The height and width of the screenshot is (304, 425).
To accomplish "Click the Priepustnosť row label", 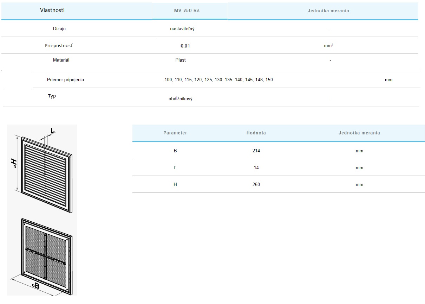I will pos(59,46).
